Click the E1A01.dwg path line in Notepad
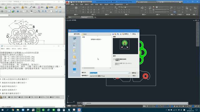 (x=17, y=57)
